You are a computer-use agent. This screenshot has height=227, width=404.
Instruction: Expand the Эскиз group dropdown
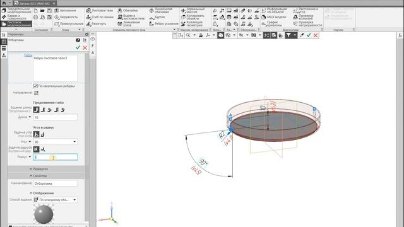(x=80, y=30)
